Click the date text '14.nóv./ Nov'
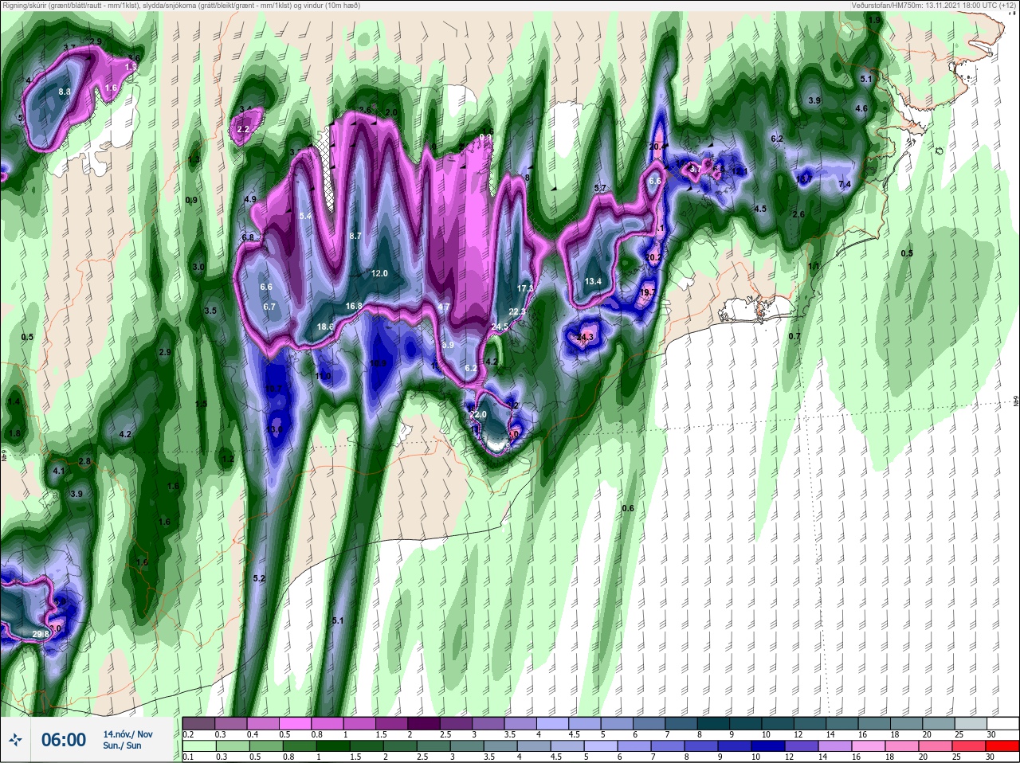Screen dimensions: 1020x763 coord(128,734)
